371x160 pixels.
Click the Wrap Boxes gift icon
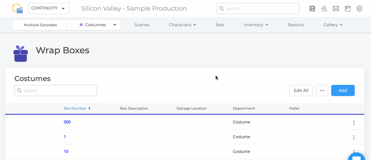click(x=21, y=54)
